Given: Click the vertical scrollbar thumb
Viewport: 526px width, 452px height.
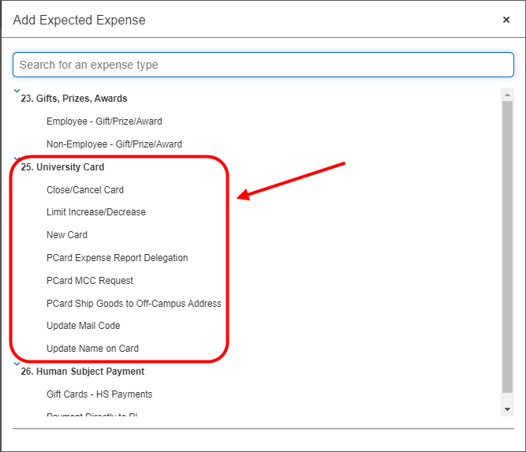Looking at the screenshot, I should click(x=507, y=245).
